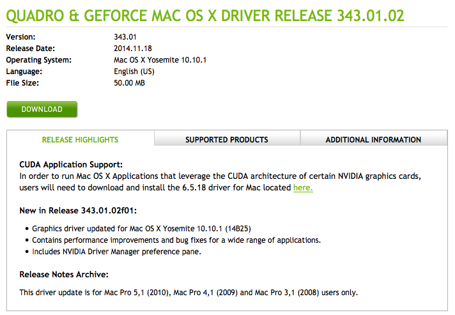The height and width of the screenshot is (315, 455).
Task: Click the performance improvements bullet item
Action: [176, 240]
